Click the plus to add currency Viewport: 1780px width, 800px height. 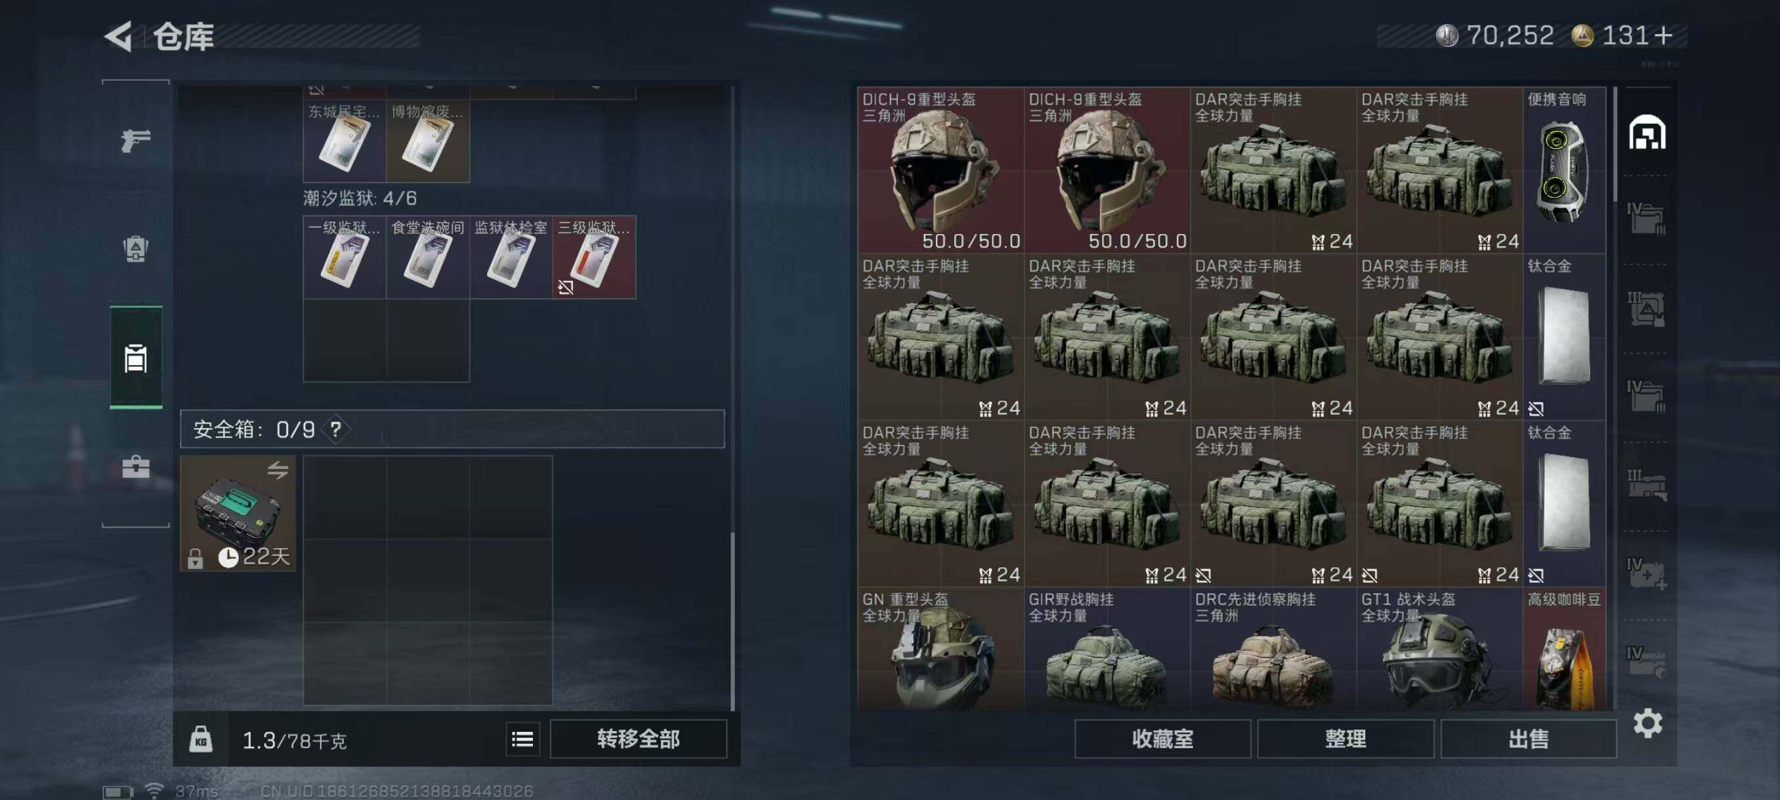pyautogui.click(x=1664, y=36)
